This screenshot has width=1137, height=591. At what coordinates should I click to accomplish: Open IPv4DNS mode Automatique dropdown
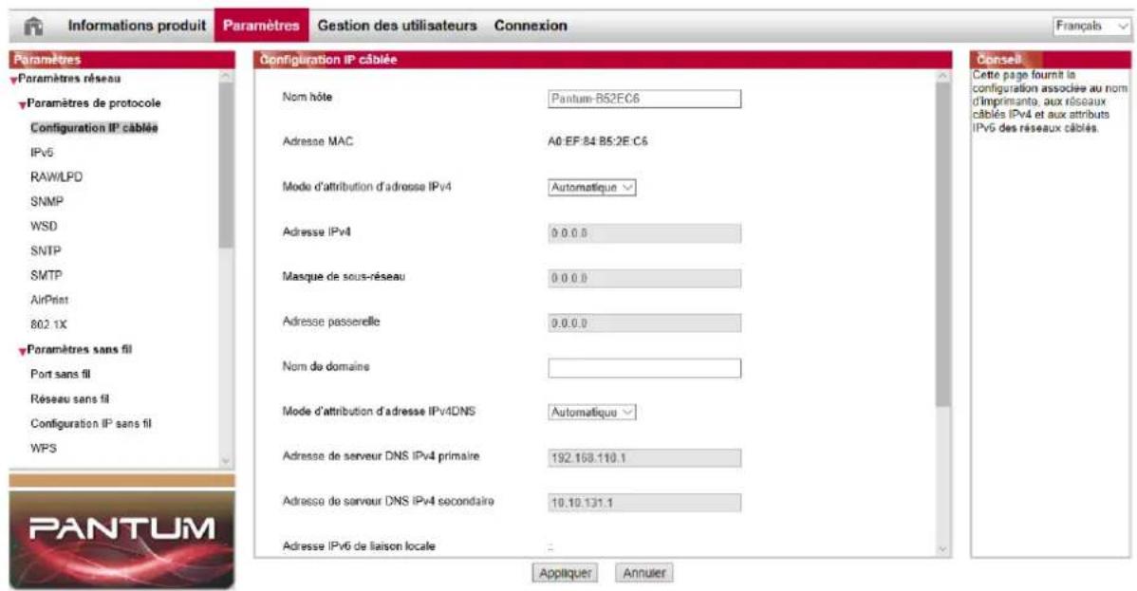click(x=591, y=412)
